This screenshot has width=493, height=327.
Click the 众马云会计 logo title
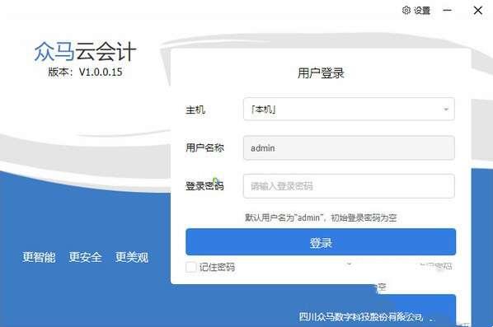pos(85,52)
